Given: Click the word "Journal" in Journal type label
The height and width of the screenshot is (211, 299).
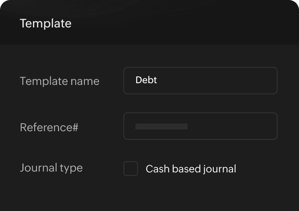Looking at the screenshot, I should [x=38, y=168].
